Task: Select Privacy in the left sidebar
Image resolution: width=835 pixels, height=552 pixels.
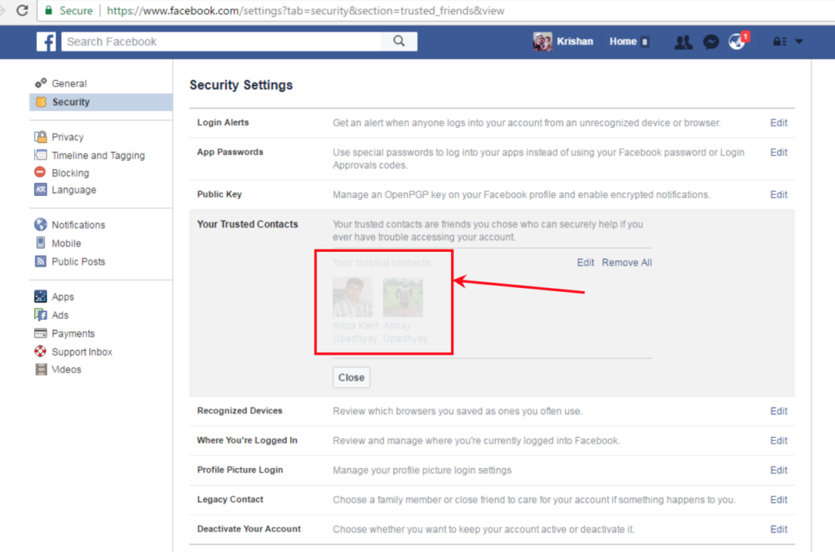Action: click(x=67, y=137)
